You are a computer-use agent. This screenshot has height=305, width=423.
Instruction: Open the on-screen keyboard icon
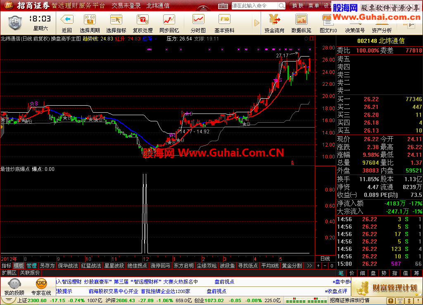point(223,6)
